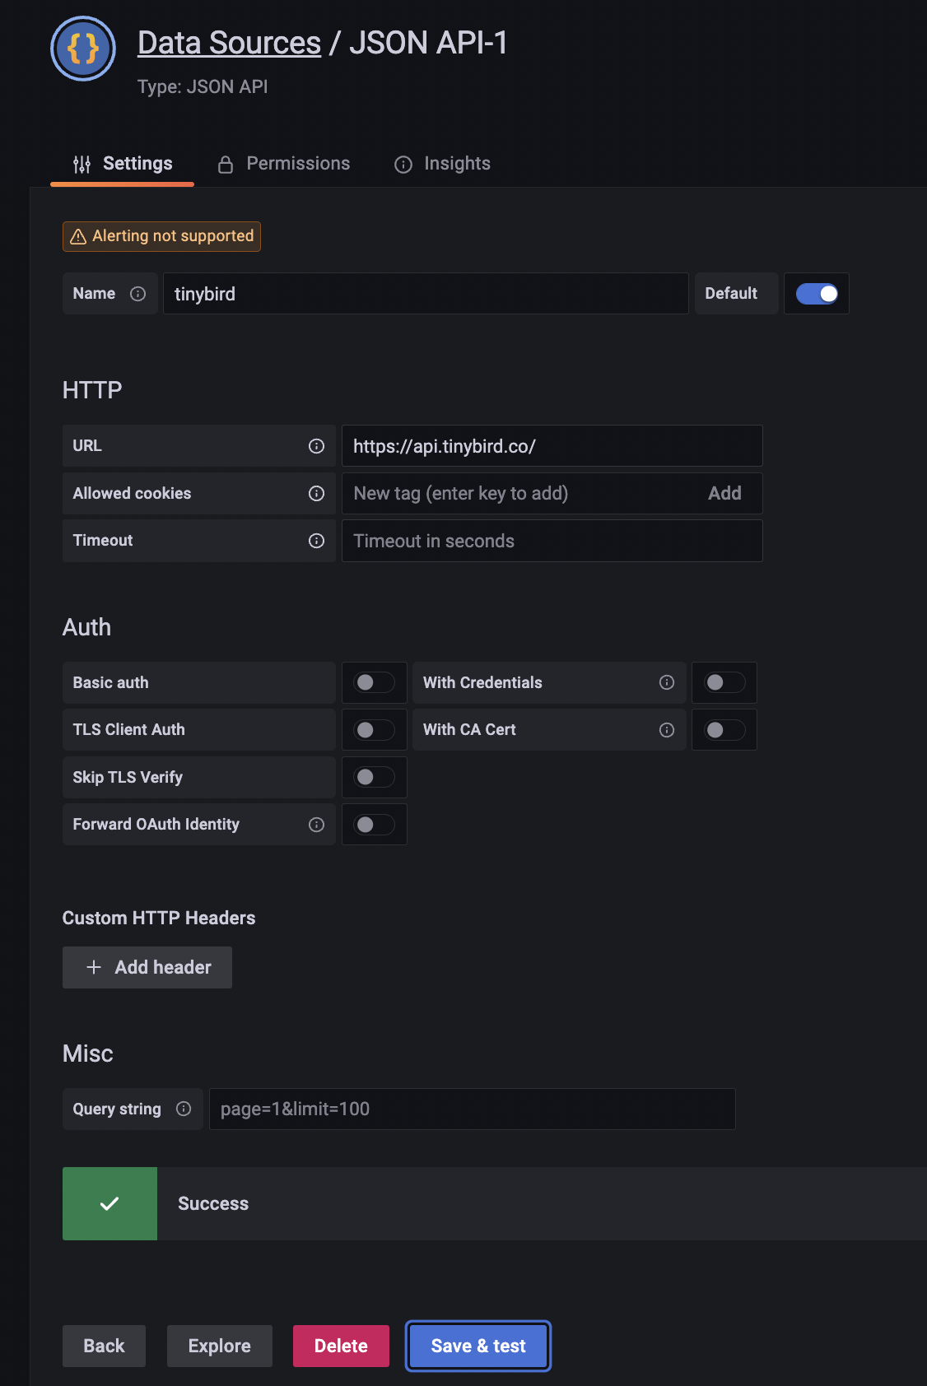Focus the Name input containing tinybird
Viewport: 927px width, 1386px height.
coord(426,294)
